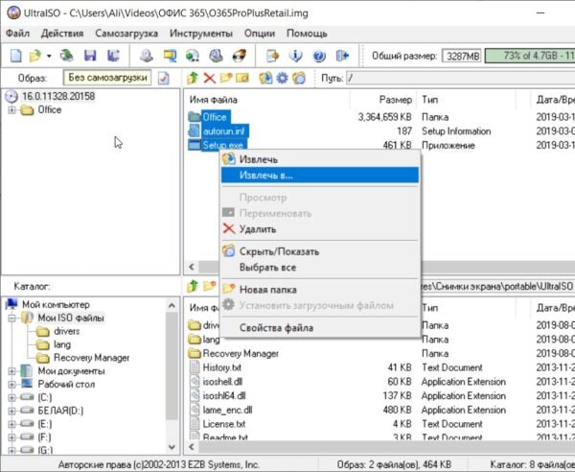Choose Скрыть/Показать in the context menu
The height and width of the screenshot is (472, 575).
(x=320, y=251)
